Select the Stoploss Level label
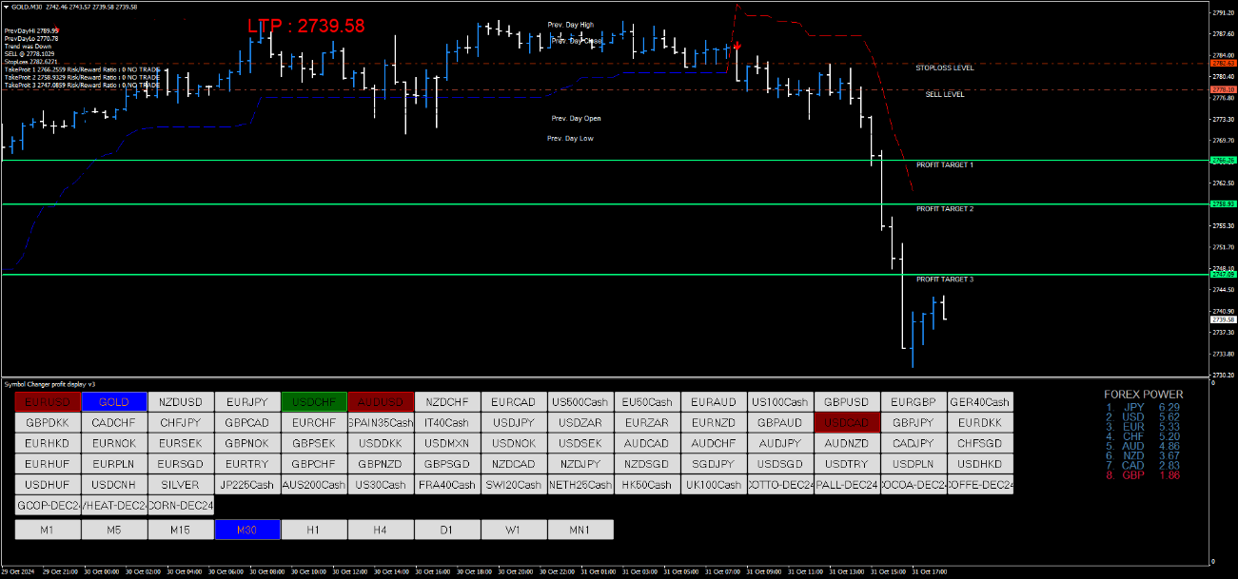Screen dimensions: 1238x579 pyautogui.click(x=944, y=68)
